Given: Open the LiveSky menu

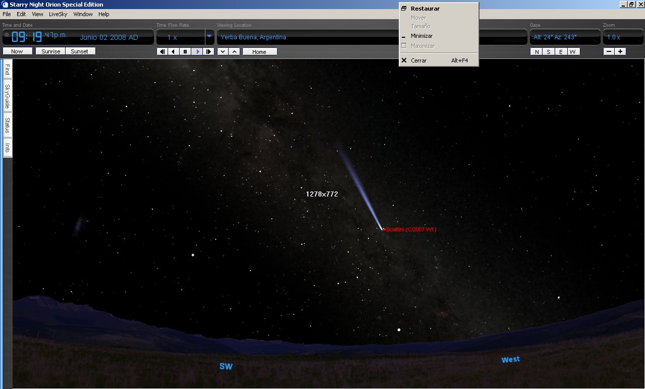Looking at the screenshot, I should (x=58, y=14).
